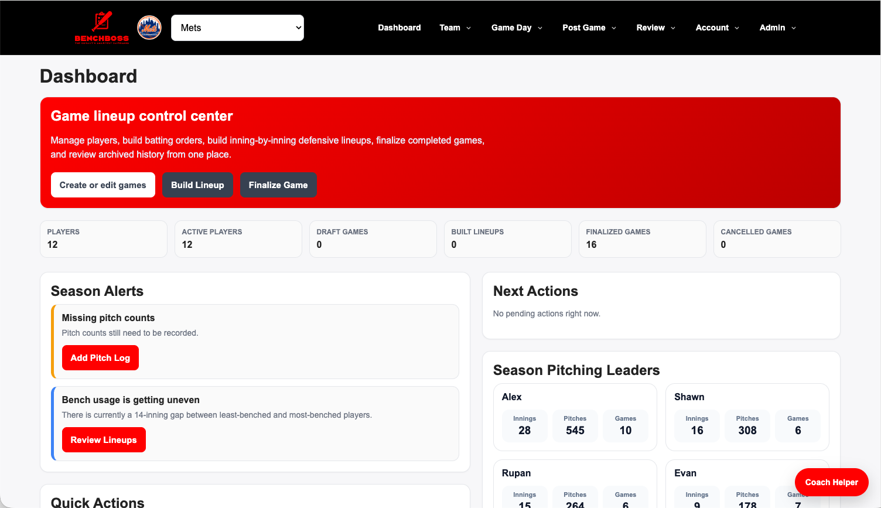
Task: Open the Coach Helper chat button
Action: click(832, 482)
